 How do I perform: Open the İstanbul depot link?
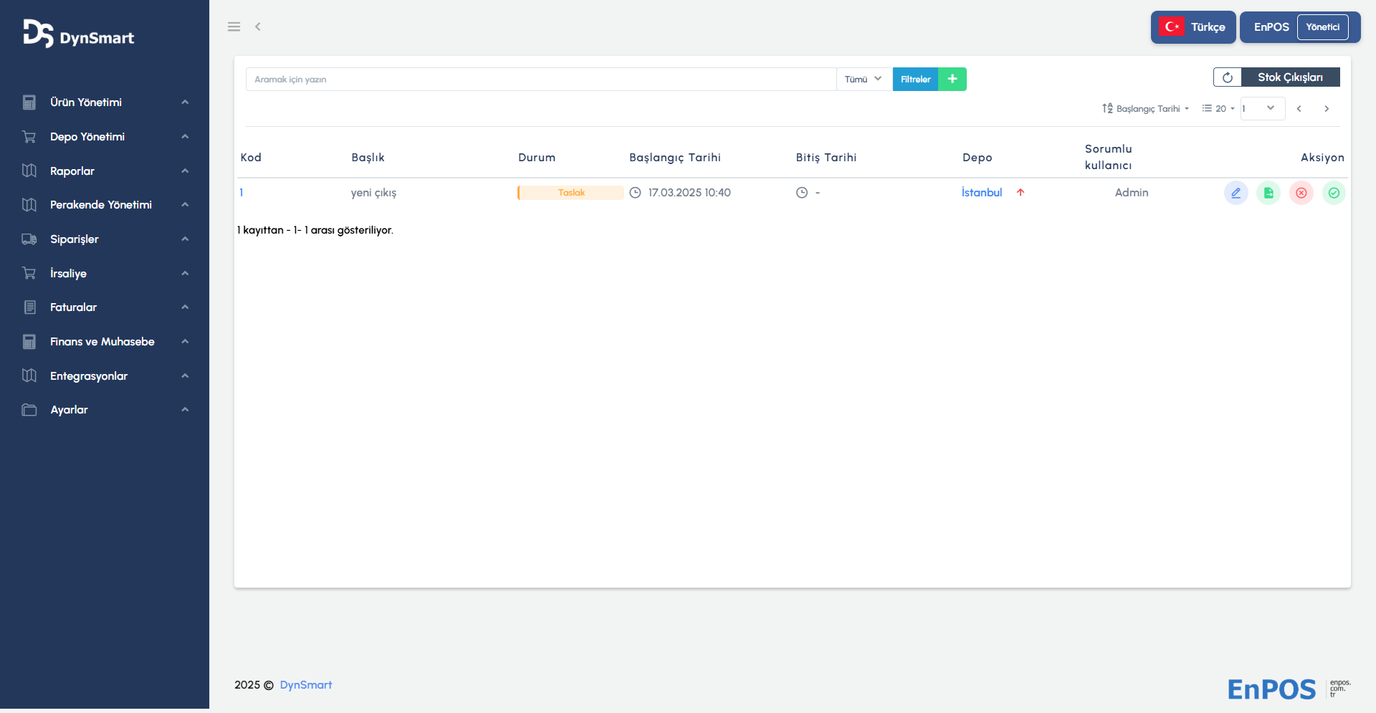click(982, 193)
